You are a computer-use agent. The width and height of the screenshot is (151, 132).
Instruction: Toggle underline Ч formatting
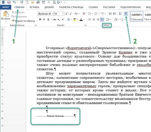tap(48, 19)
